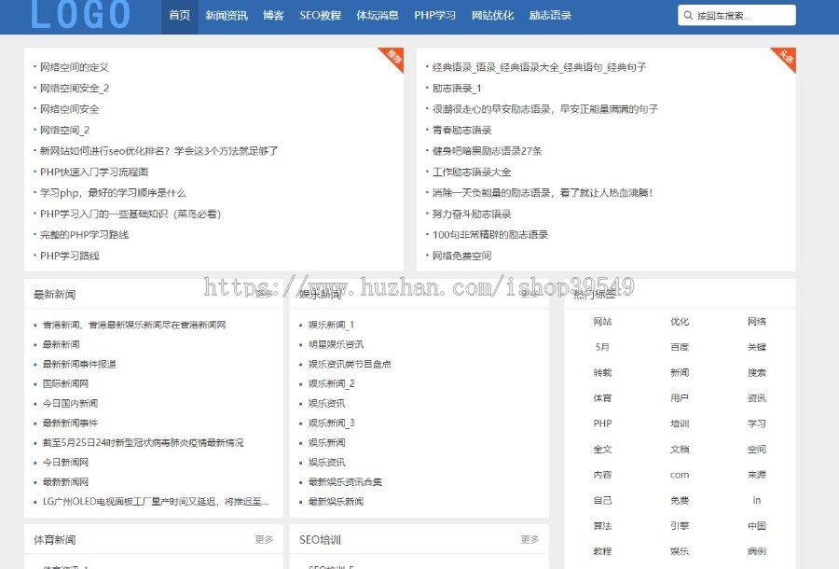Viewport: 839px width, 569px height.
Task: Open the 励志语录 nav item
Action: [550, 16]
